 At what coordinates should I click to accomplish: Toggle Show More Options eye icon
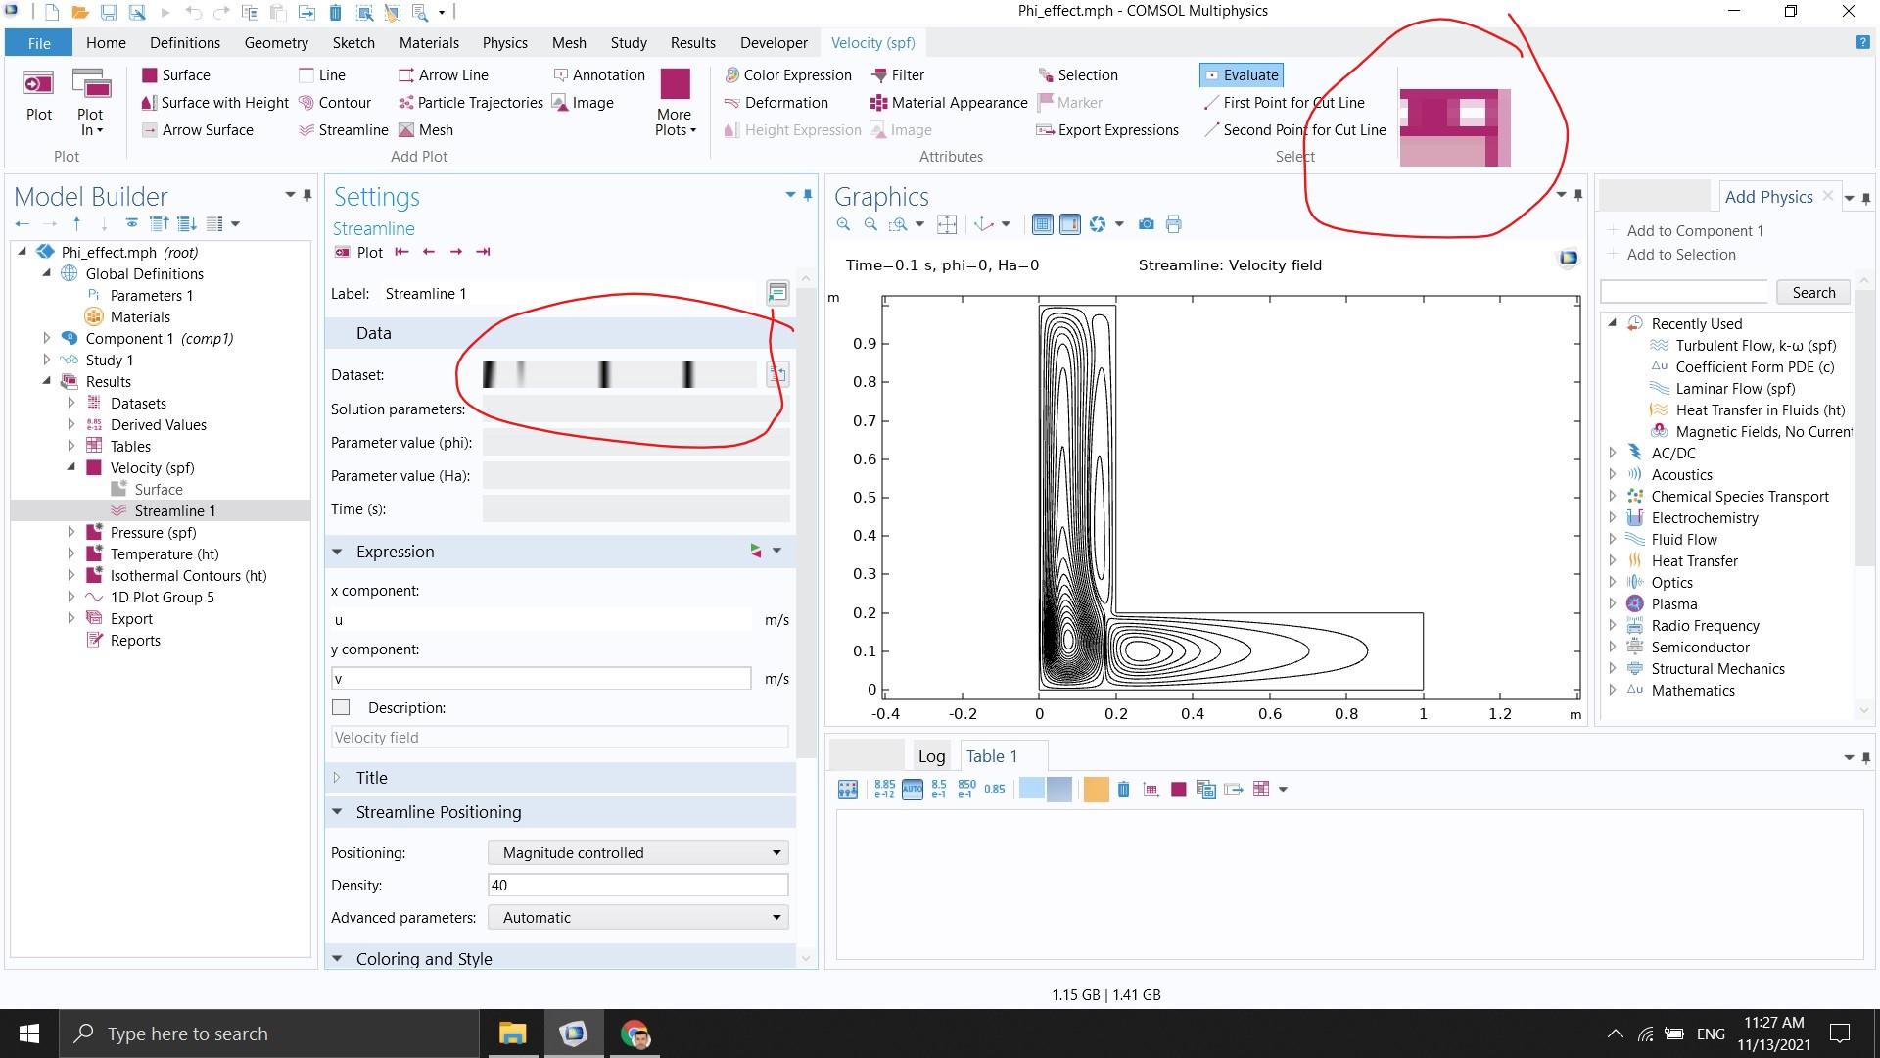tap(132, 224)
